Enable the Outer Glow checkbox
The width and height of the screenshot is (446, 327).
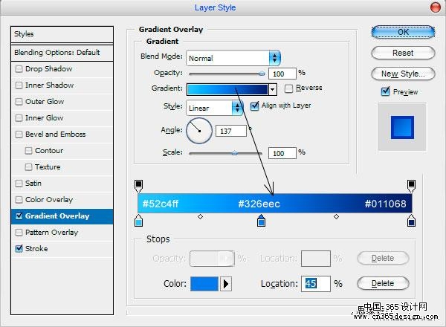(x=19, y=102)
